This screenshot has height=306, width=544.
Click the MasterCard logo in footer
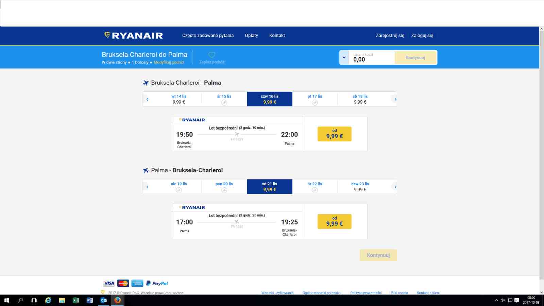123,283
